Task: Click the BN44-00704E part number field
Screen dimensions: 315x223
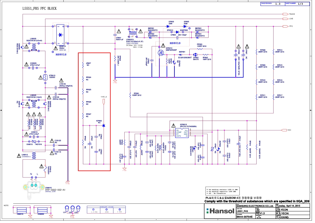Action: (245, 216)
